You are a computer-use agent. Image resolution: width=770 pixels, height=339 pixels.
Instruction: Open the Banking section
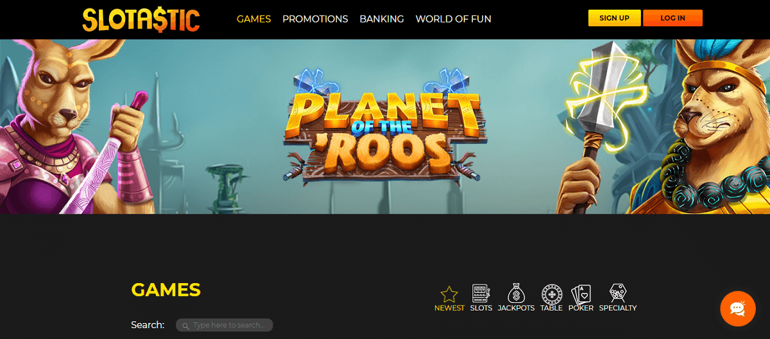coord(382,19)
